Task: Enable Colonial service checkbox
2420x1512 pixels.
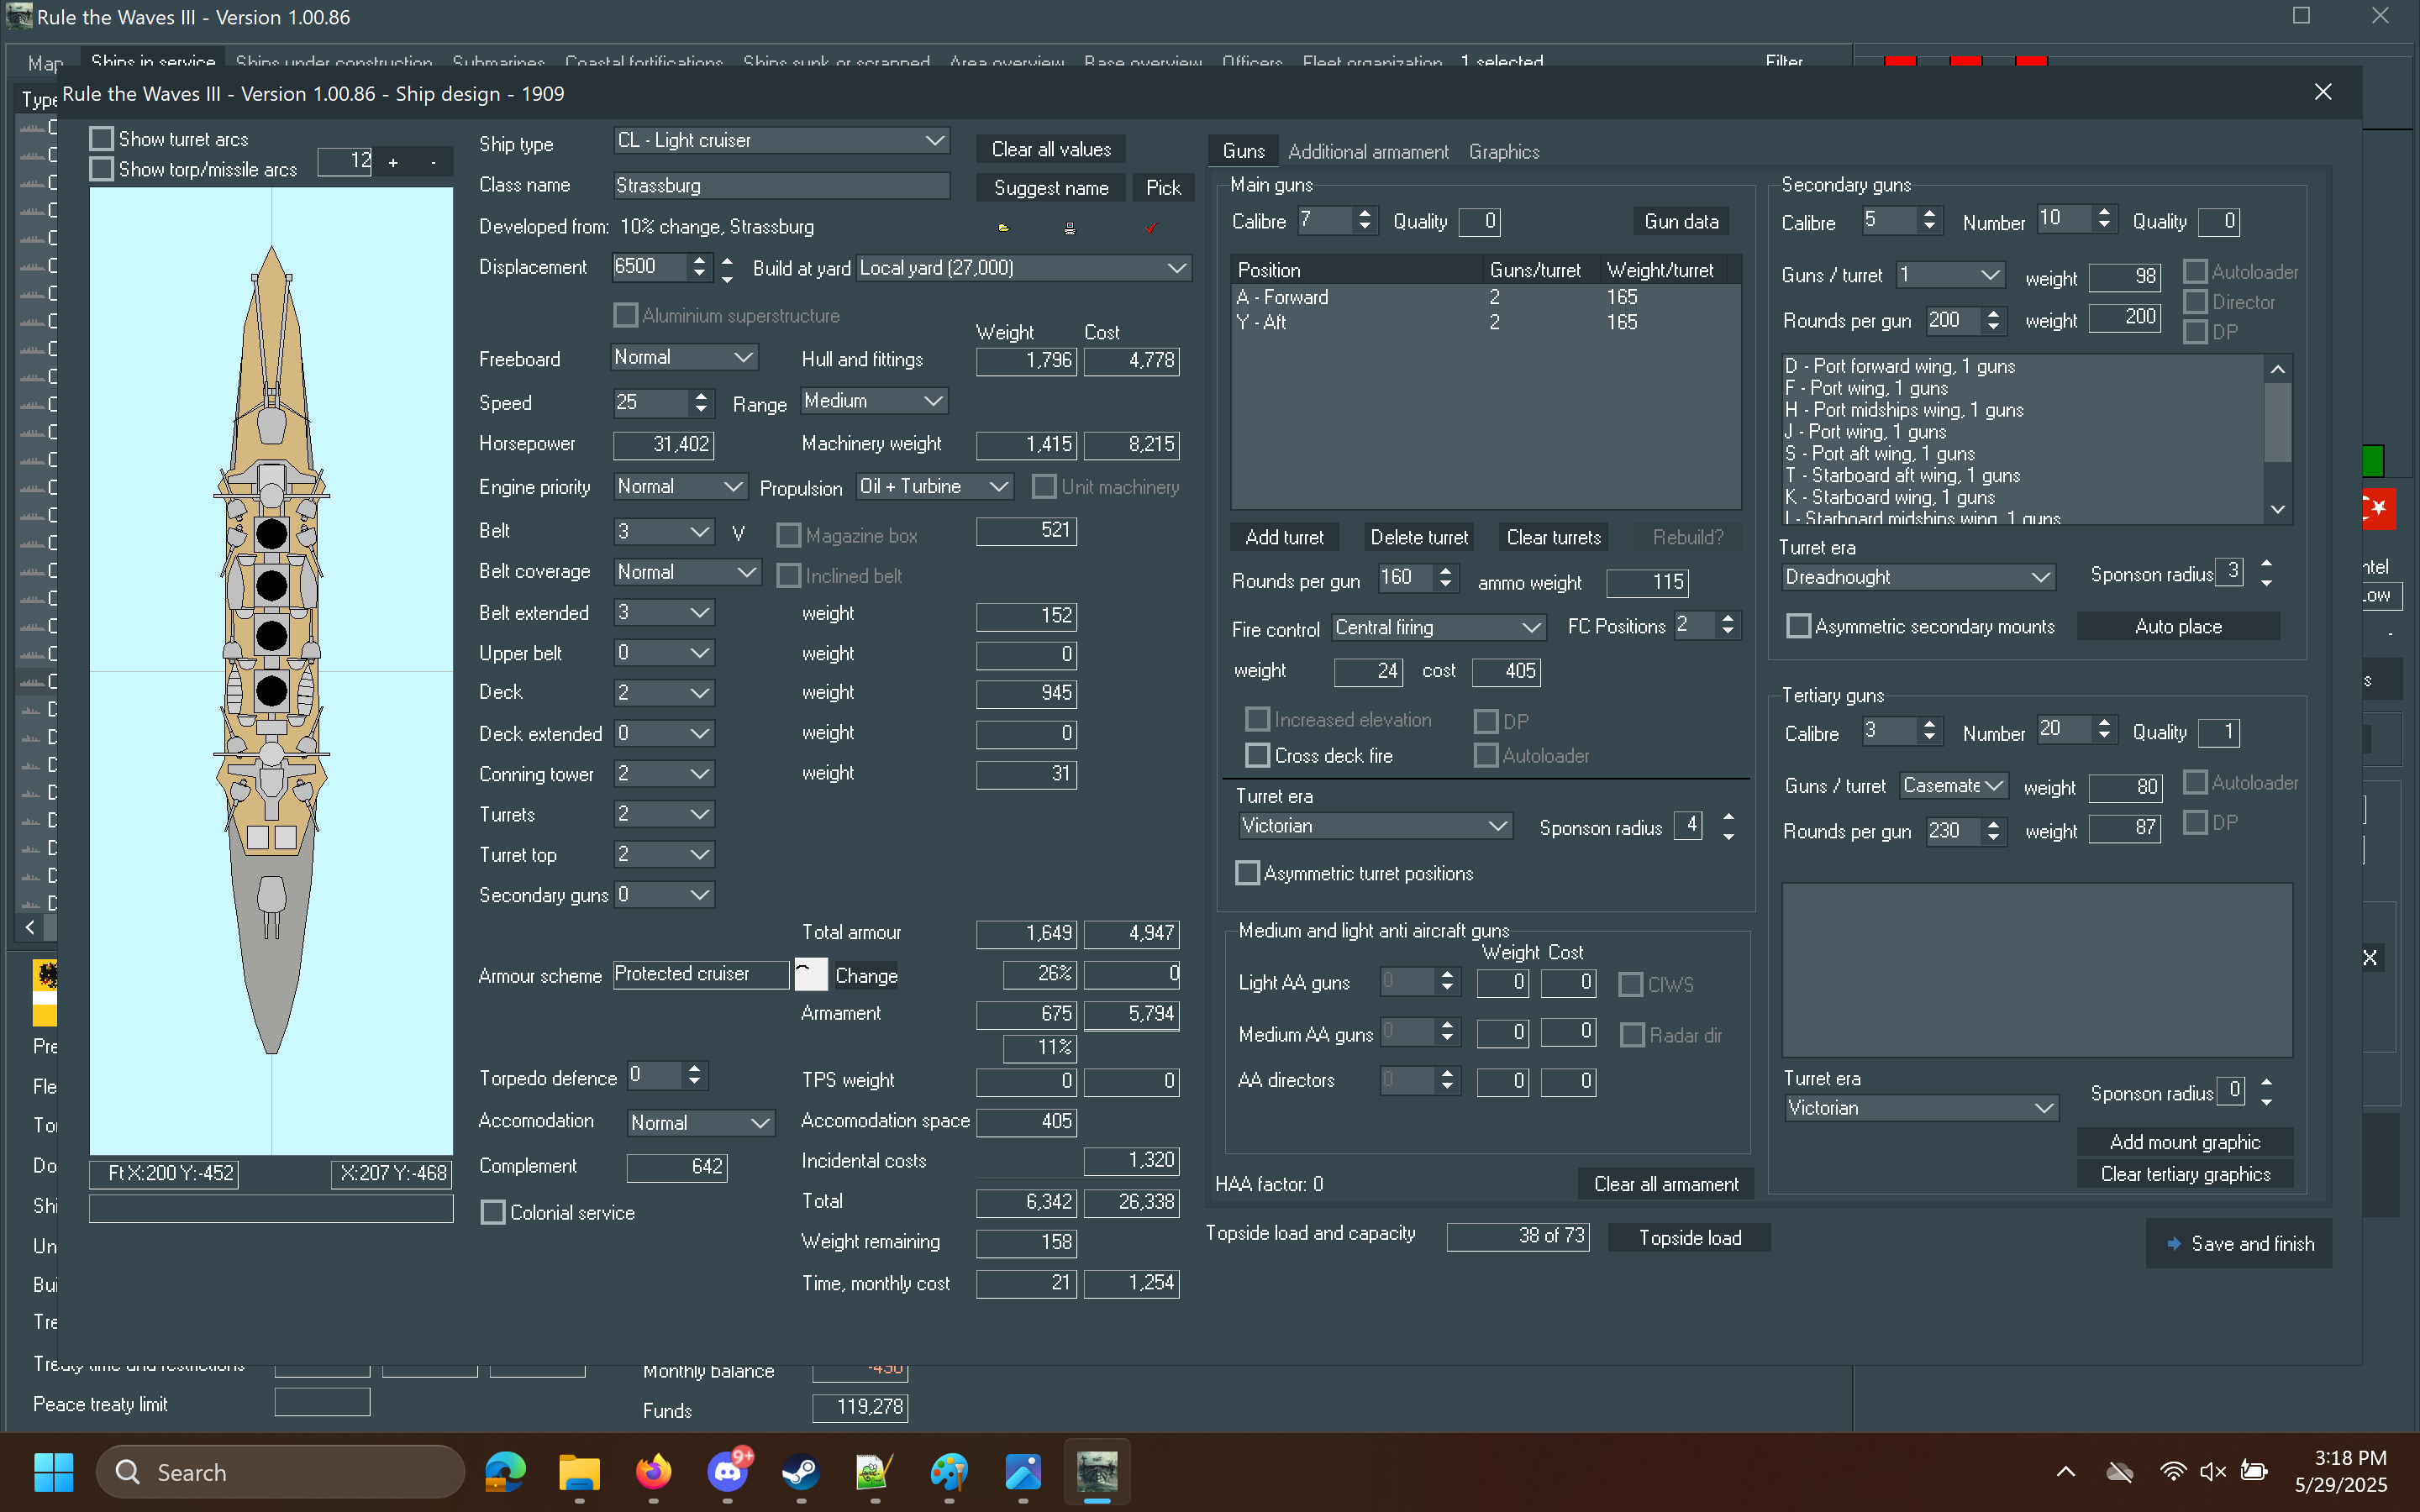Action: (493, 1212)
